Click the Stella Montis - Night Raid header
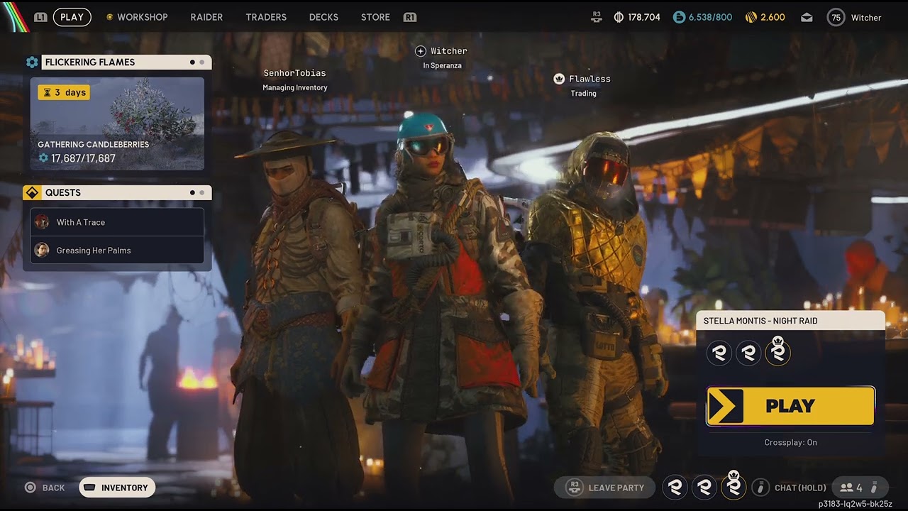The height and width of the screenshot is (511, 908). point(790,321)
